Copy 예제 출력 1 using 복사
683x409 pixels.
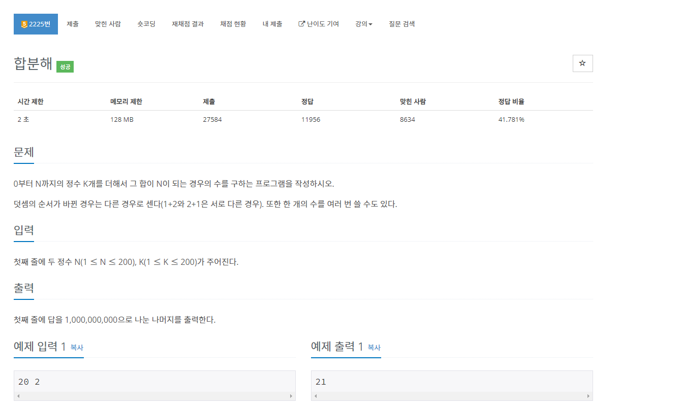pyautogui.click(x=374, y=348)
